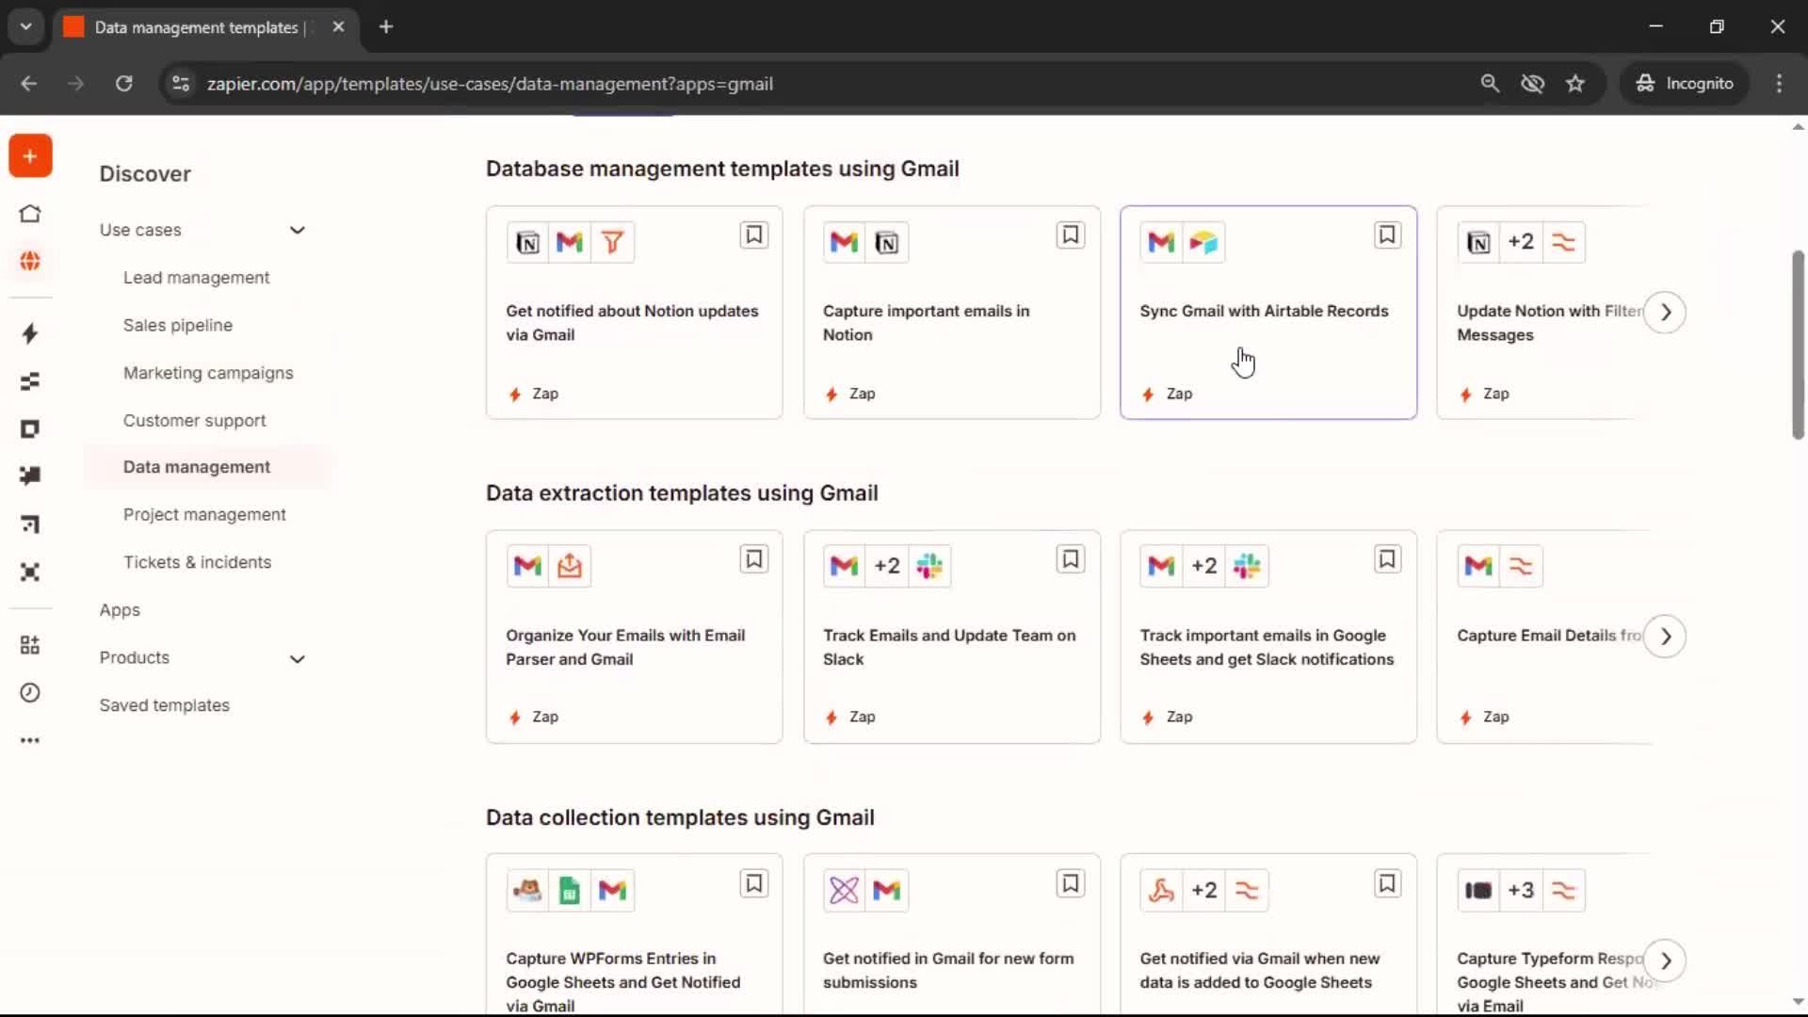This screenshot has width=1808, height=1017.
Task: Open the Apps grid icon in left rail
Action: coord(30,645)
